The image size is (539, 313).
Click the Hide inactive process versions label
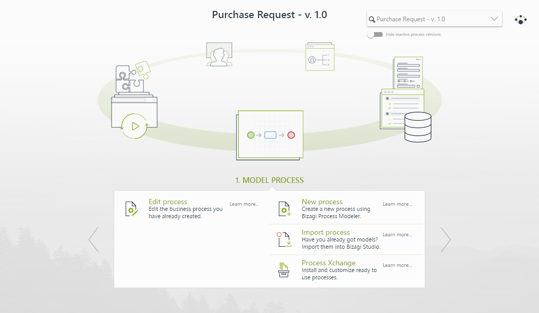point(413,34)
